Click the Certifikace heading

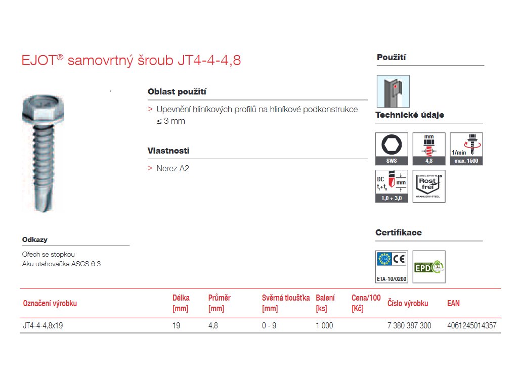(399, 232)
